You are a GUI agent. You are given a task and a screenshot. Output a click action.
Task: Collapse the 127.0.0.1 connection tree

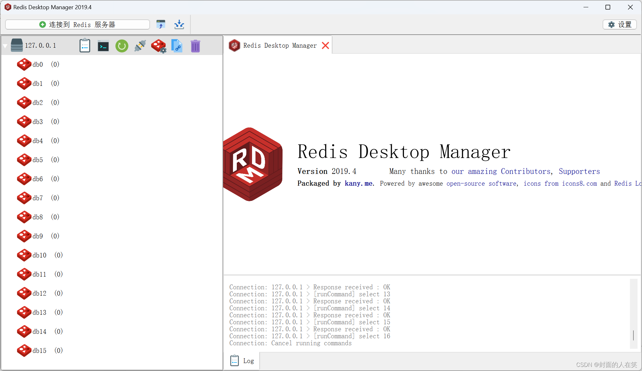pos(5,45)
